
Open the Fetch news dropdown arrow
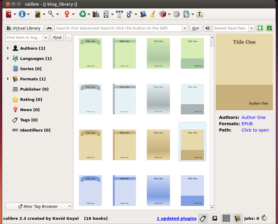point(73,14)
